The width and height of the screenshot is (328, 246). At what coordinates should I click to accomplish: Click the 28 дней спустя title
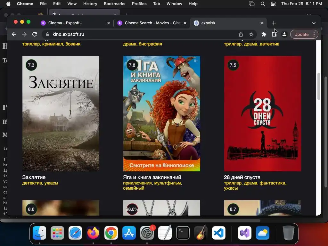pos(242,177)
